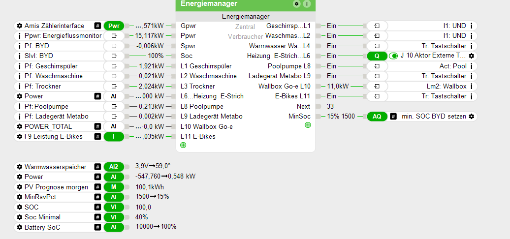Open Energiemanager block settings gear

pyautogui.click(x=296, y=4)
